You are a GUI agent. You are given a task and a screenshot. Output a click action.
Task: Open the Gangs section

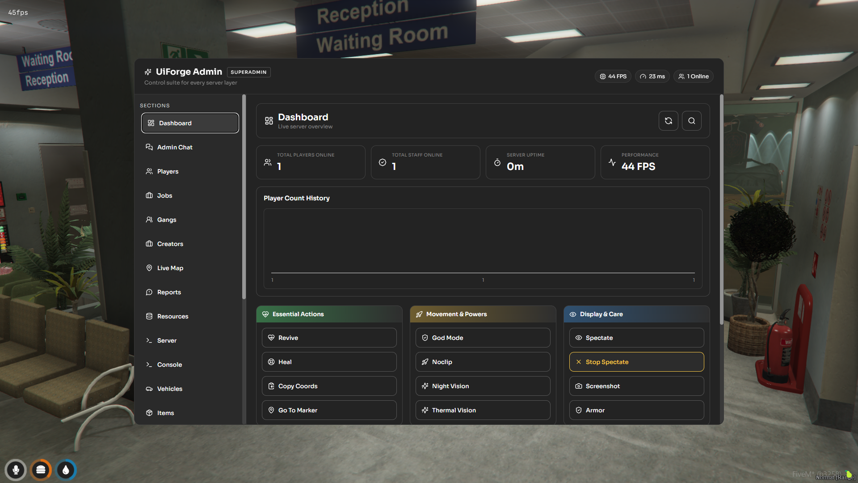pos(190,220)
